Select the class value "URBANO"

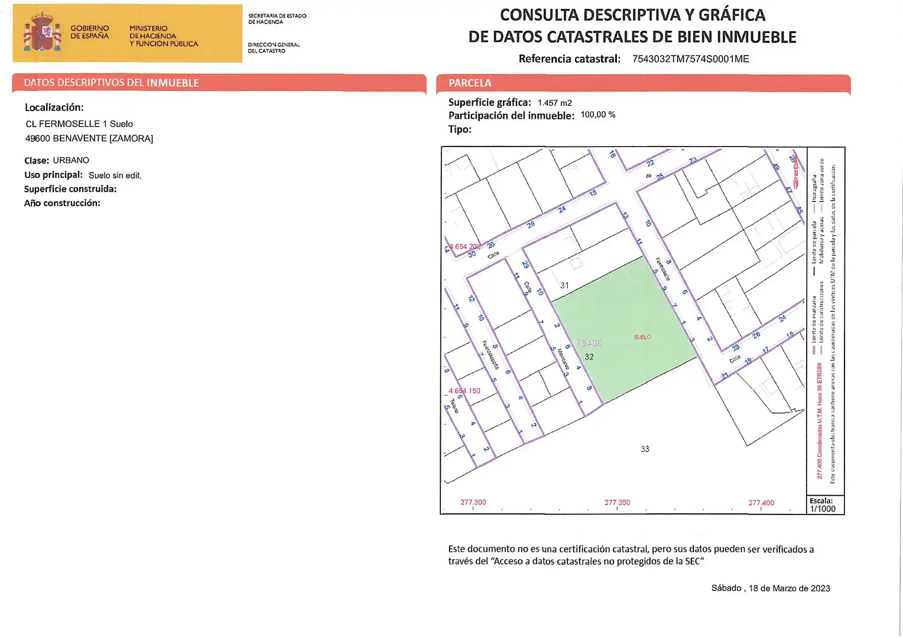click(x=71, y=161)
